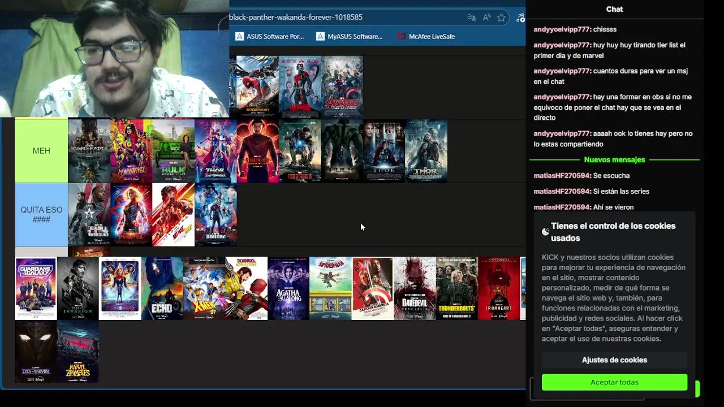Open ASUS Software Portal bookmark
The image size is (724, 407).
tap(270, 36)
